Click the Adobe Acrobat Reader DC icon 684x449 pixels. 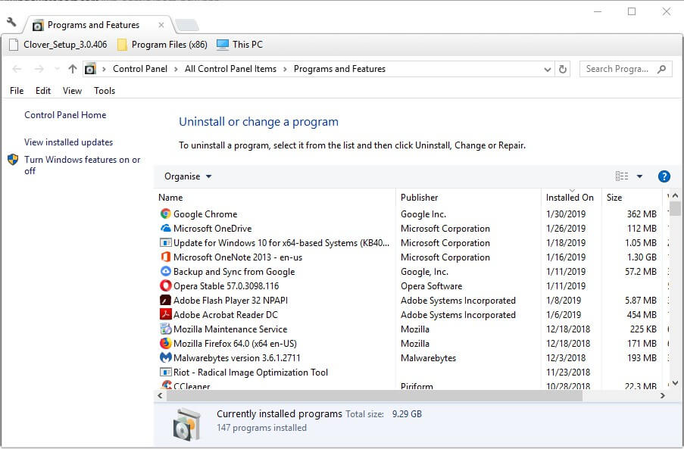point(165,314)
